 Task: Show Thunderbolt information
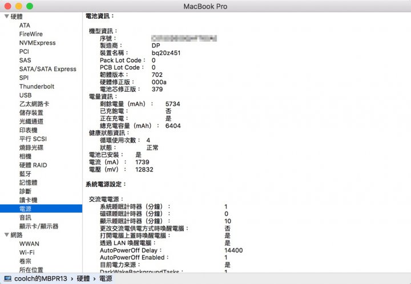(x=37, y=86)
